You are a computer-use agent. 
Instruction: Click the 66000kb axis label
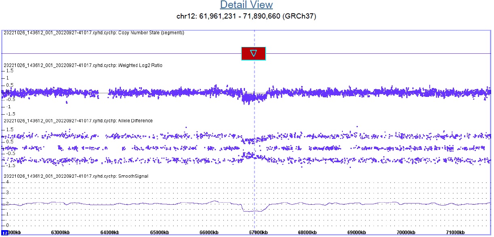[209, 233]
